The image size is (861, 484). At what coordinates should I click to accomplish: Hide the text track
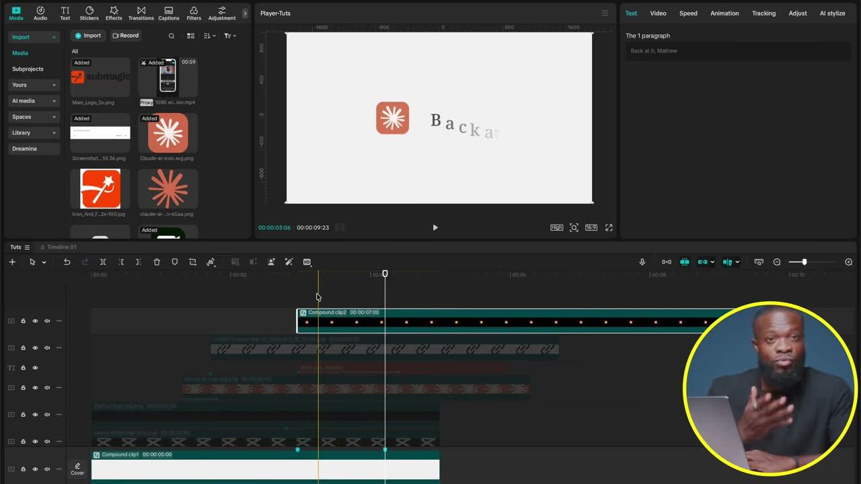[x=35, y=368]
